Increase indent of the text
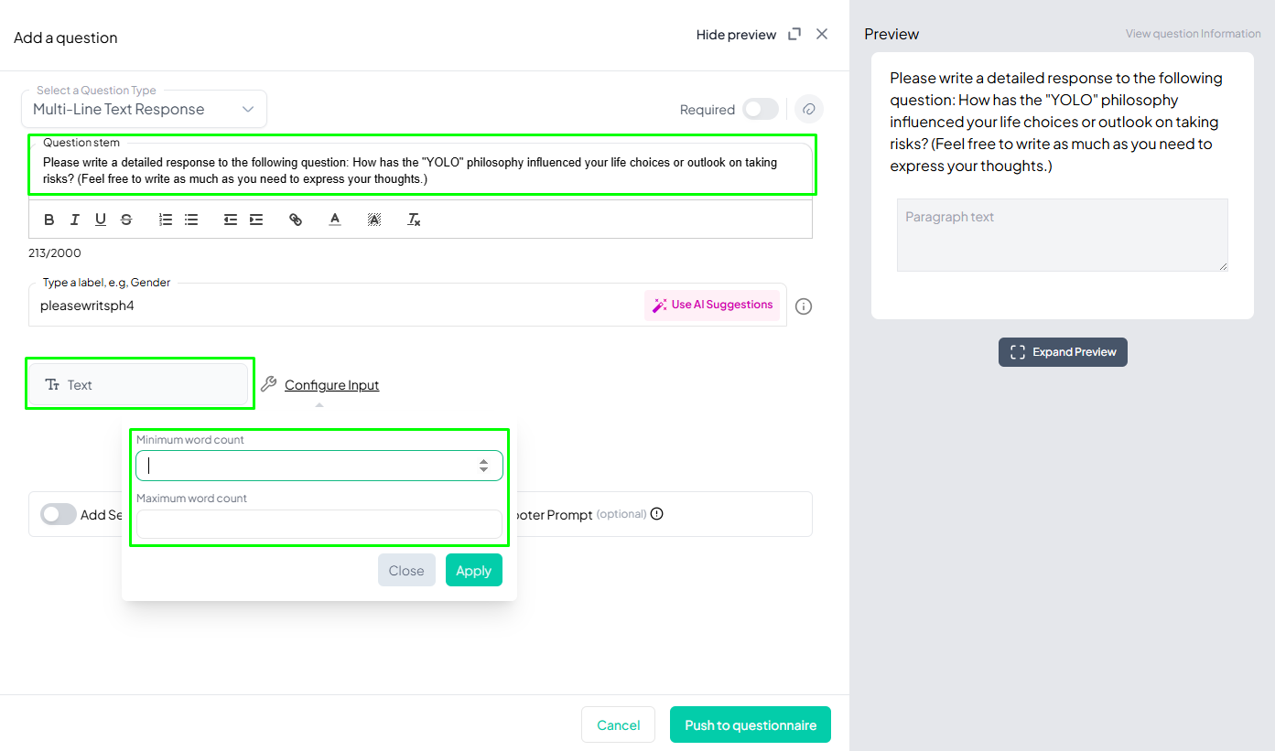Viewport: 1275px width, 751px height. click(256, 220)
